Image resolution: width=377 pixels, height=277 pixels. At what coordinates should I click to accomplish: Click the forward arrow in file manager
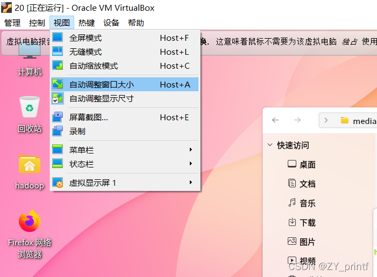pos(297,120)
